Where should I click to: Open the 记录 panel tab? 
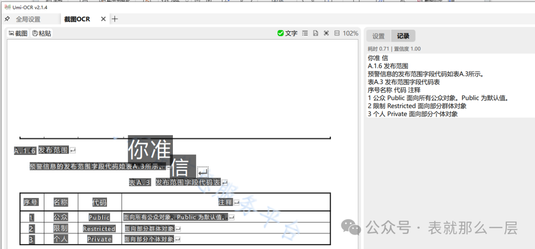click(x=403, y=36)
